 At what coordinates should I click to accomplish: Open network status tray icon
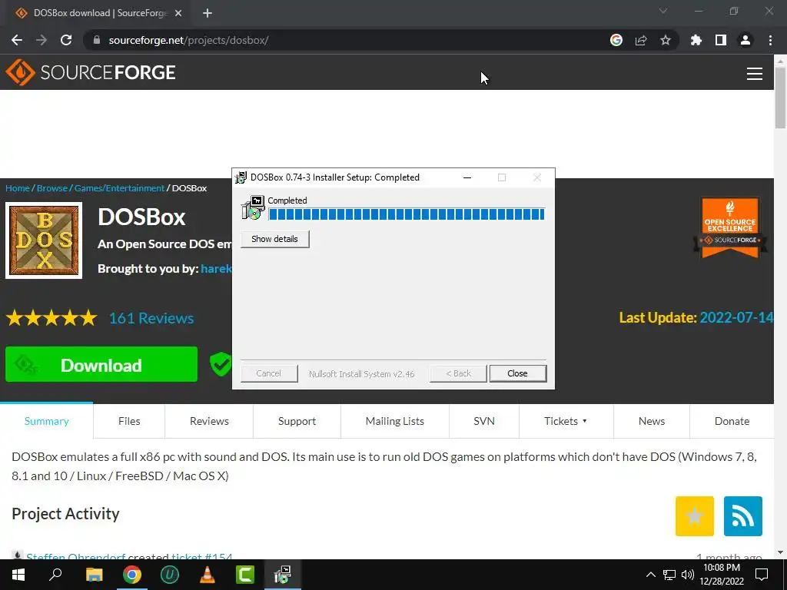(669, 575)
